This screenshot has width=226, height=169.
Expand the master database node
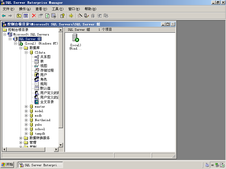click(26, 107)
